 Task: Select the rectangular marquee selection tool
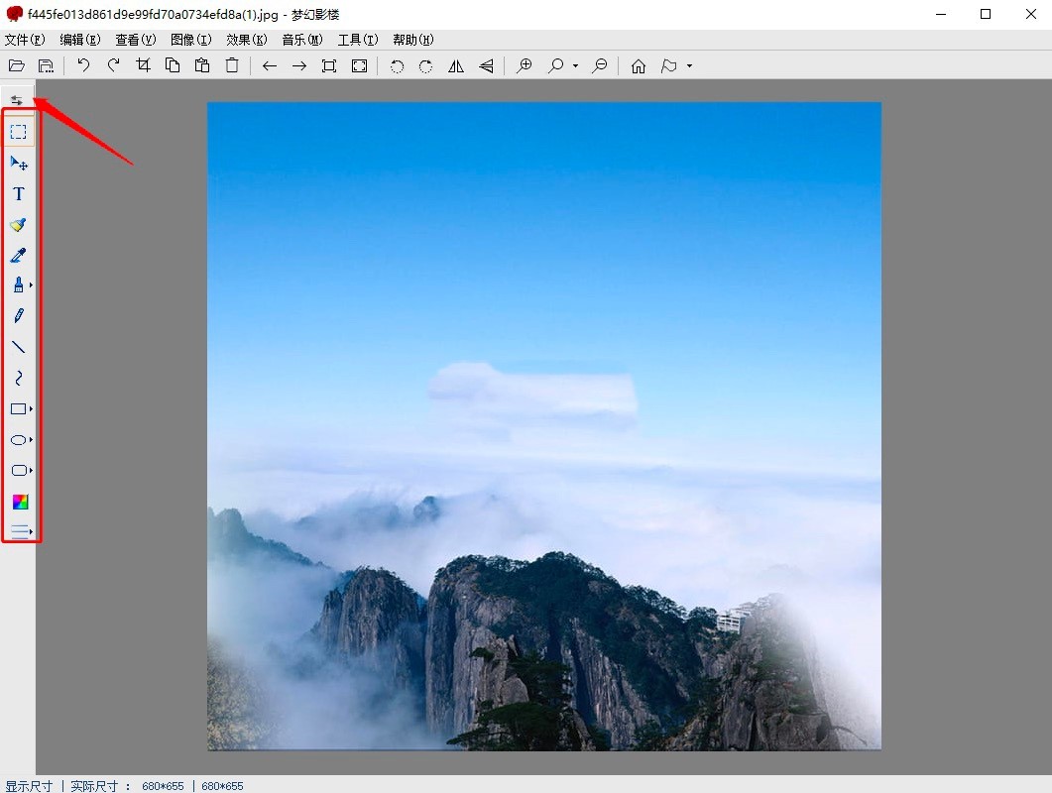[x=18, y=132]
